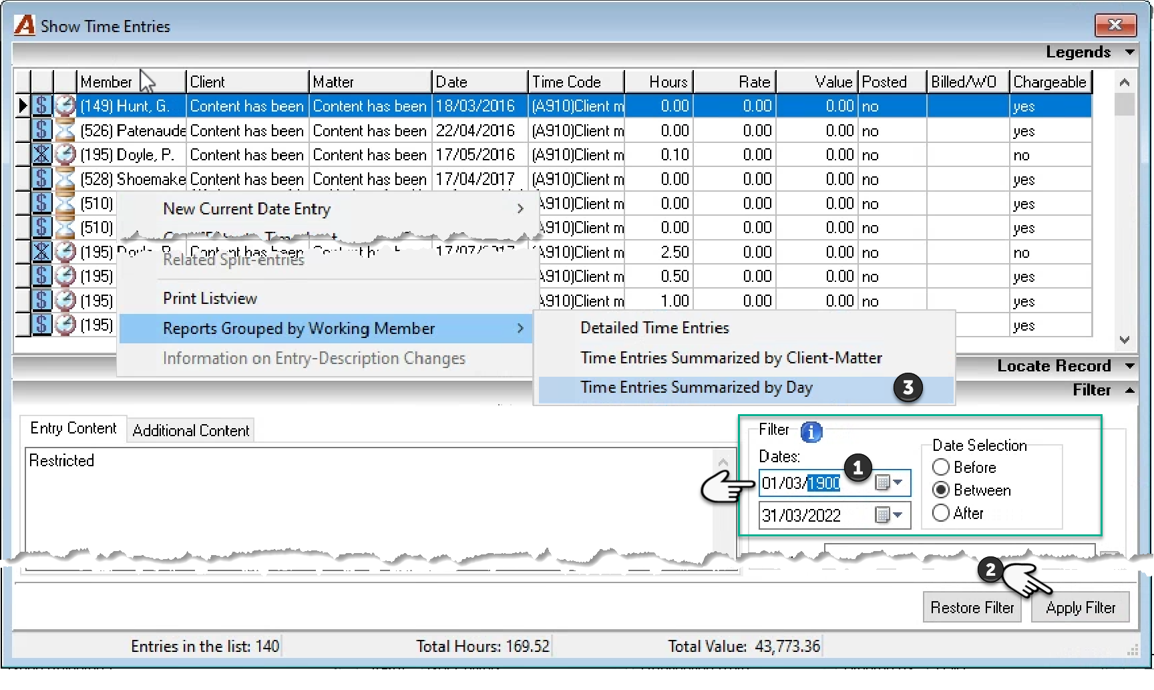Sort the list by the Date column header

coord(479,82)
